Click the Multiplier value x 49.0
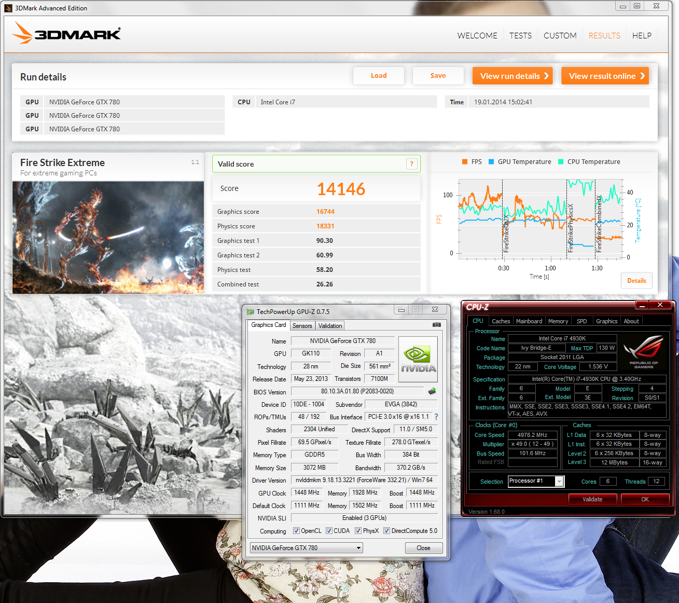 (x=533, y=444)
